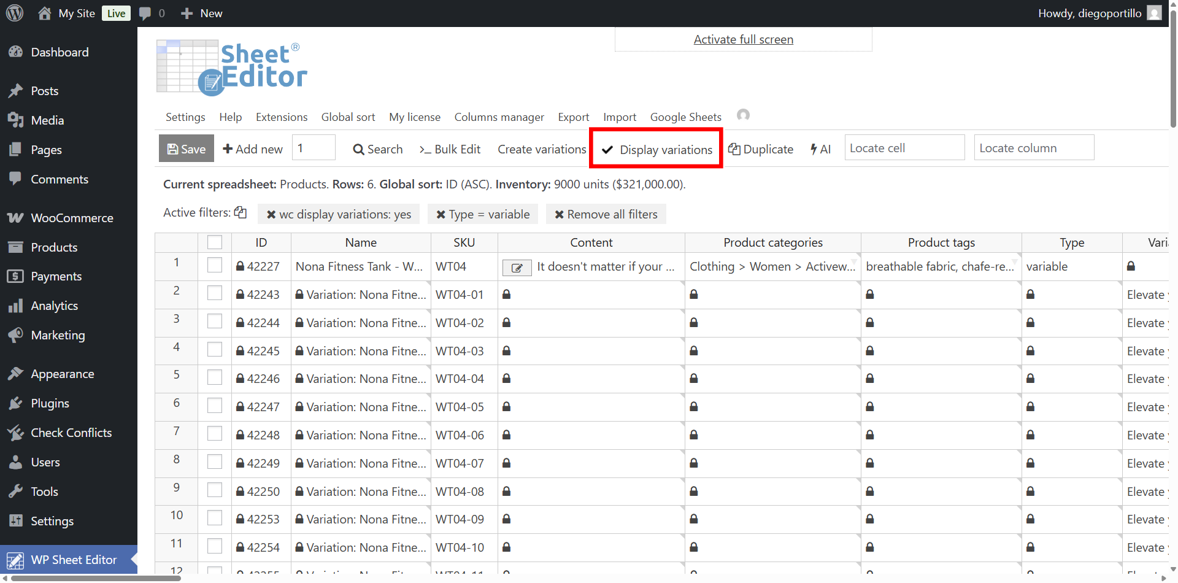Viewport: 1178px width, 583px height.
Task: Open the New content menu in admin bar
Action: [x=202, y=13]
